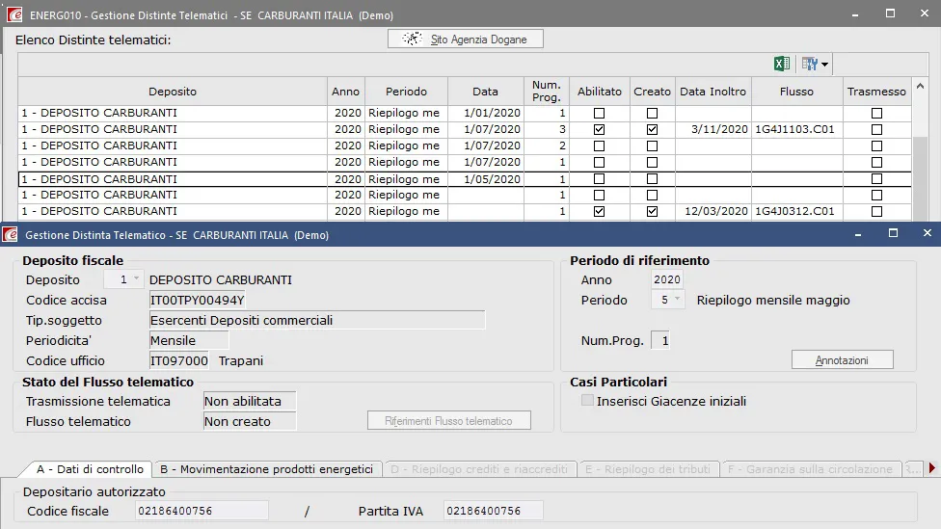Toggle Trasmesso for the 1/05/2020 row
The image size is (941, 529).
tap(876, 178)
